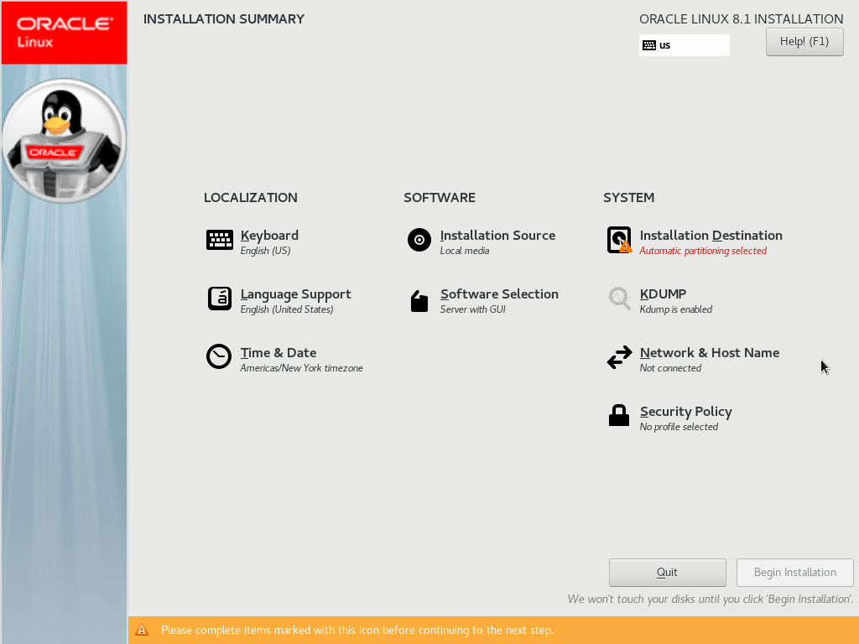Screen dimensions: 859x644
Task: Click the Help! (F1) button
Action: point(804,42)
